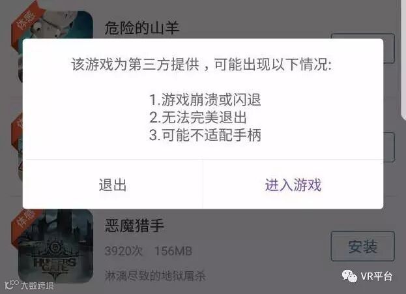Click the VR平台 watermark text

coord(377,276)
